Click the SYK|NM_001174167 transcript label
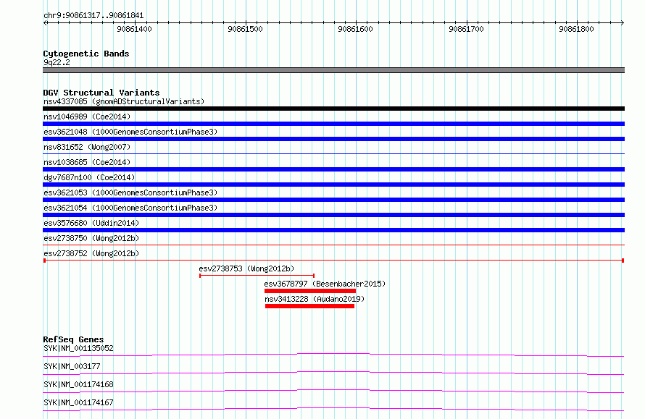The width and height of the screenshot is (645, 419). (x=78, y=402)
